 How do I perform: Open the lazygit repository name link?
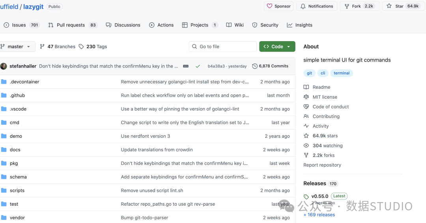point(33,7)
